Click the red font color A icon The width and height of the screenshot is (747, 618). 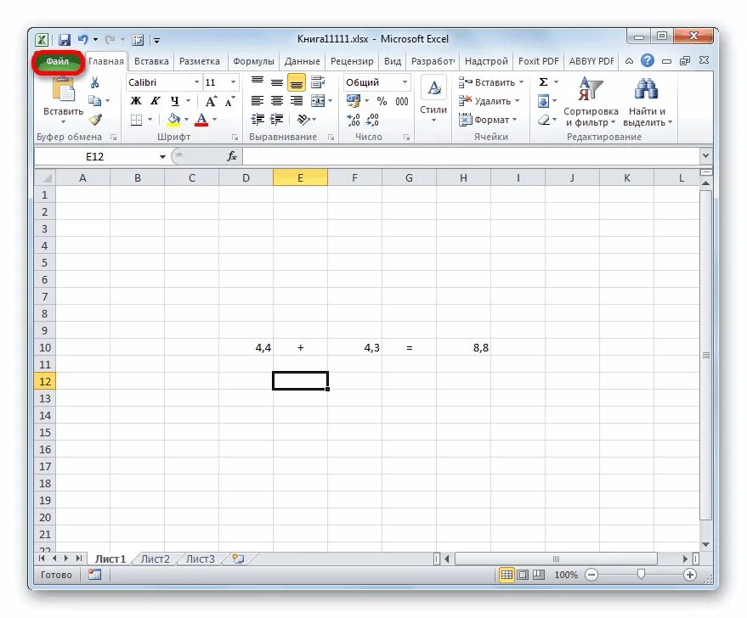[x=201, y=120]
